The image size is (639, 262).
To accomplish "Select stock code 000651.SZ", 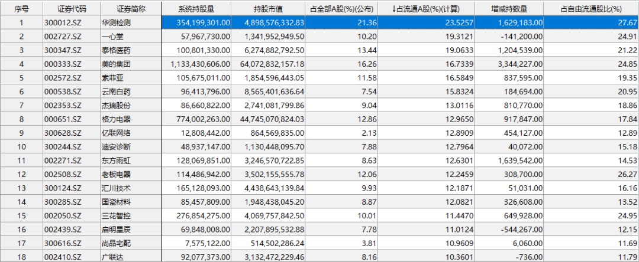I will point(72,119).
